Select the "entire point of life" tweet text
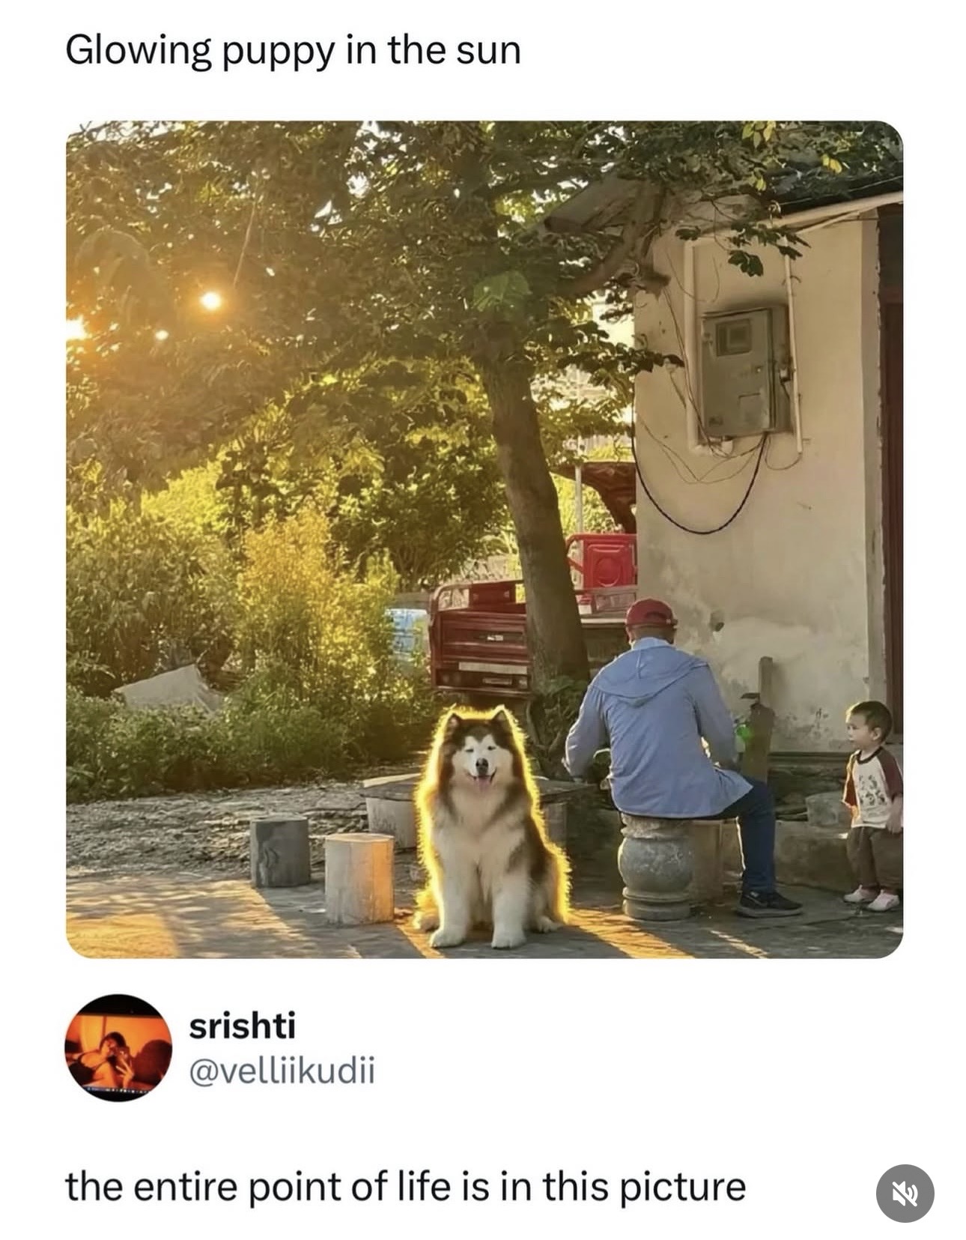 tap(405, 1187)
